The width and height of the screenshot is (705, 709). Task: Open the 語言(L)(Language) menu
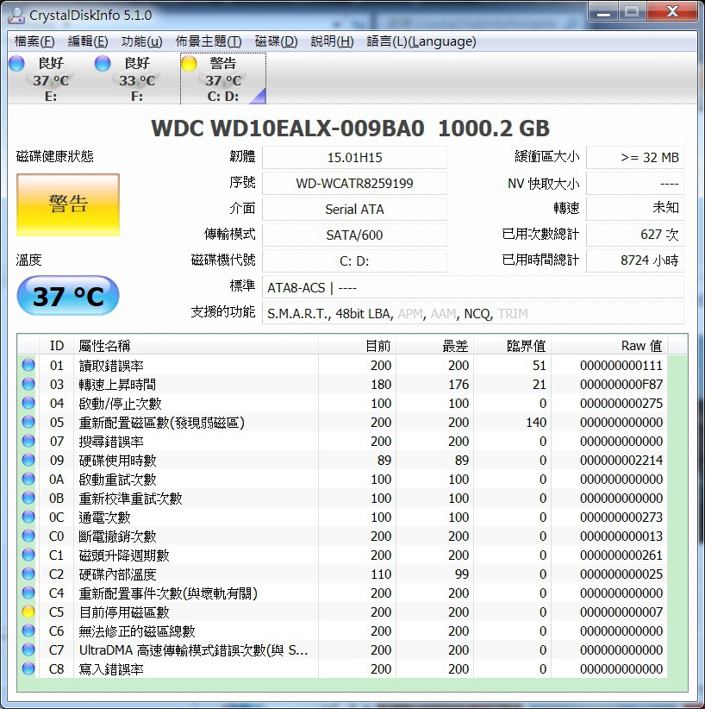[421, 41]
